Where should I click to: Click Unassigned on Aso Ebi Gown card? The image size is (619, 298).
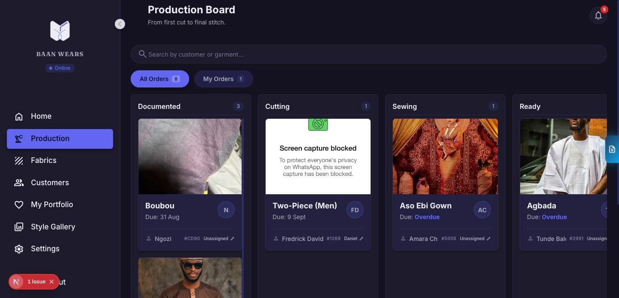(472, 239)
